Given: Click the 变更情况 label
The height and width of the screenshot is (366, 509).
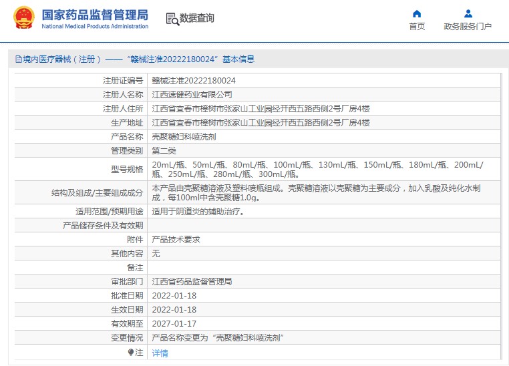Looking at the screenshot, I should 127,338.
